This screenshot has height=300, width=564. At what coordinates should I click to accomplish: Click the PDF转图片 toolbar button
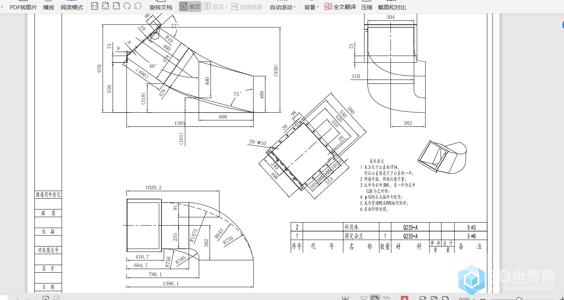point(23,7)
